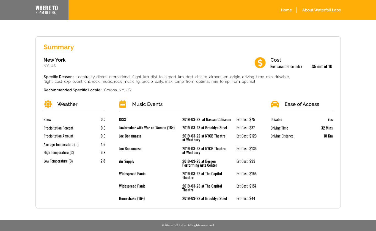Click the Waterfall Labs copyright footer text
This screenshot has width=376, height=231.
[x=188, y=226]
